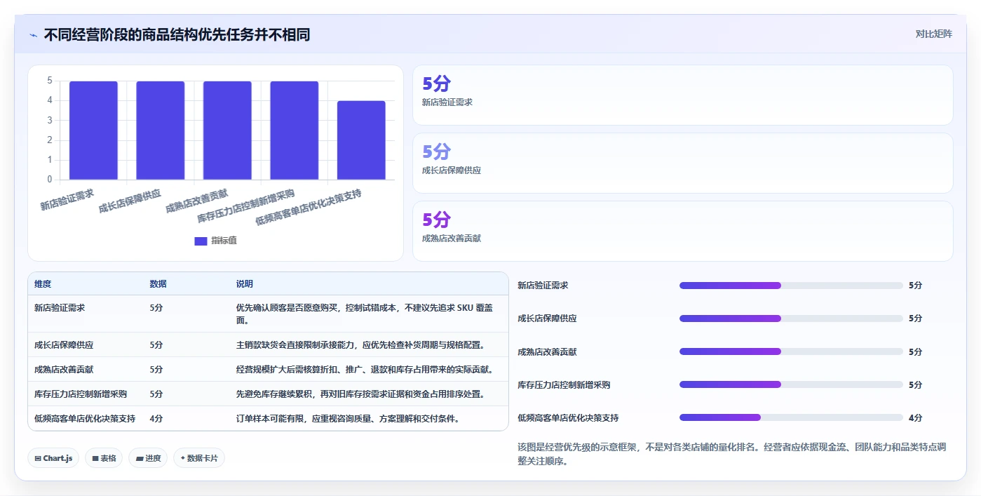Viewport: 981px width, 496px height.
Task: Open the 5分 card labeled 成长店保障供应
Action: click(682, 163)
